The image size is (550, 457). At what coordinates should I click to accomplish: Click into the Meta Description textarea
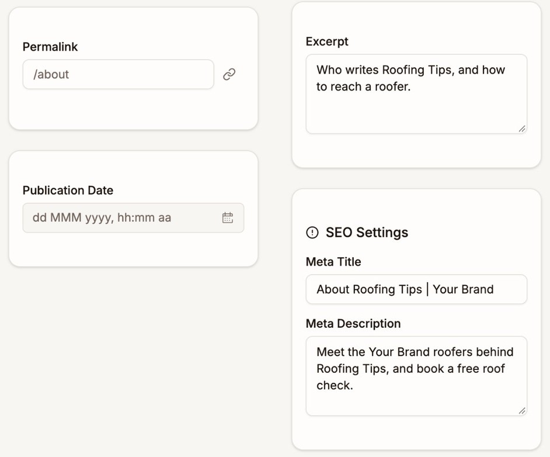pos(416,376)
